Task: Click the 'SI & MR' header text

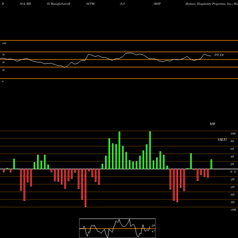Action: [25, 4]
